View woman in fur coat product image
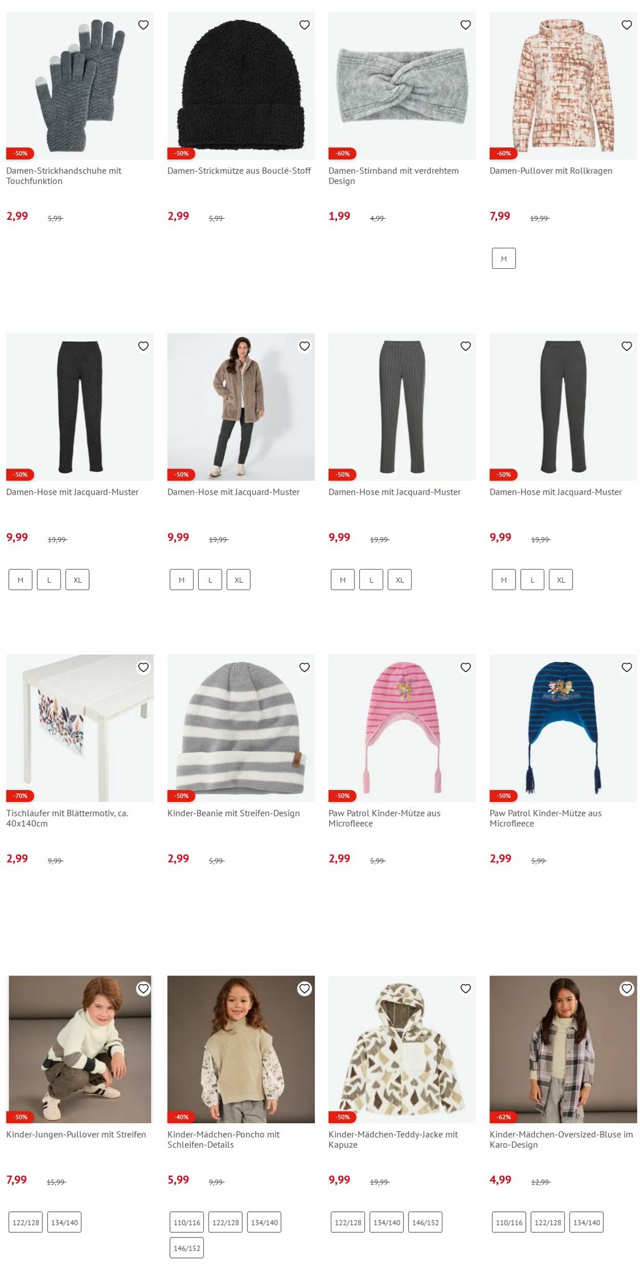 pos(241,407)
